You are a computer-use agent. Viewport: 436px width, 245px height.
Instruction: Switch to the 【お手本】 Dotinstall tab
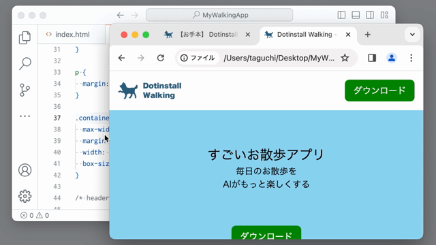207,35
